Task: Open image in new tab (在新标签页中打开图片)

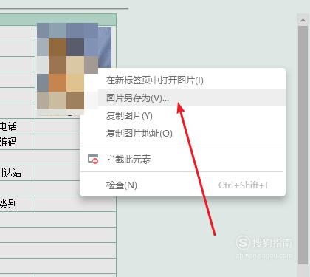Action: pyautogui.click(x=183, y=81)
